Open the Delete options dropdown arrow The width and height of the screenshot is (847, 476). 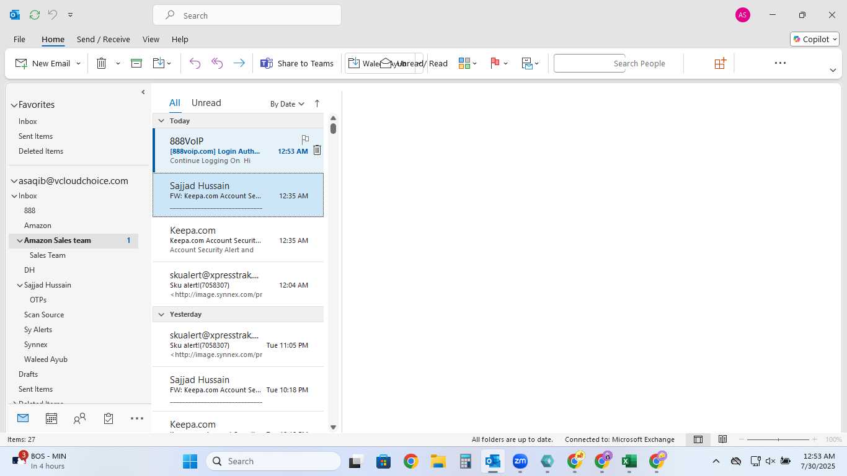tap(118, 63)
